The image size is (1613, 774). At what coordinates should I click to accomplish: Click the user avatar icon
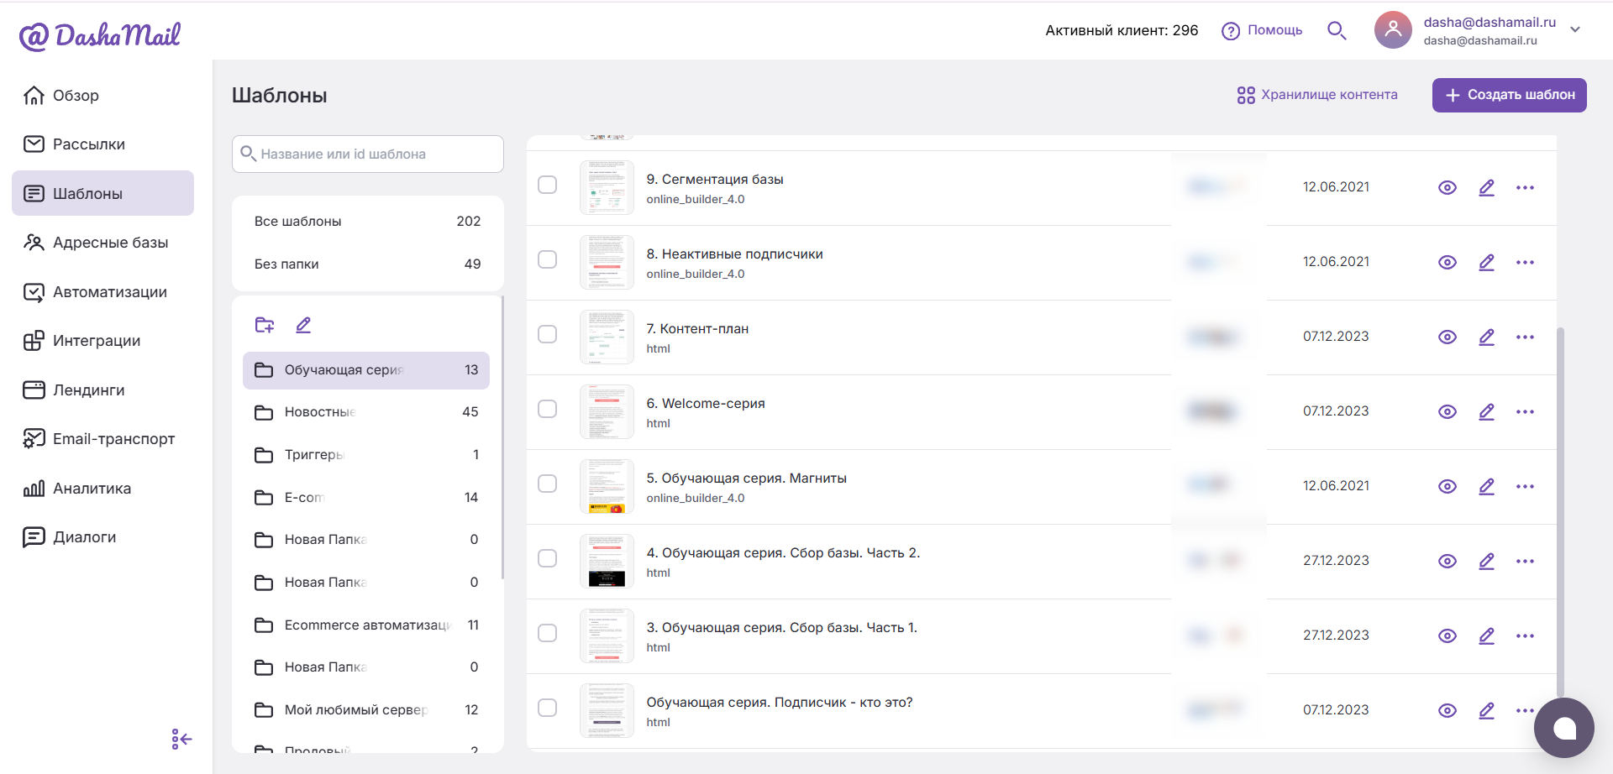[x=1393, y=30]
